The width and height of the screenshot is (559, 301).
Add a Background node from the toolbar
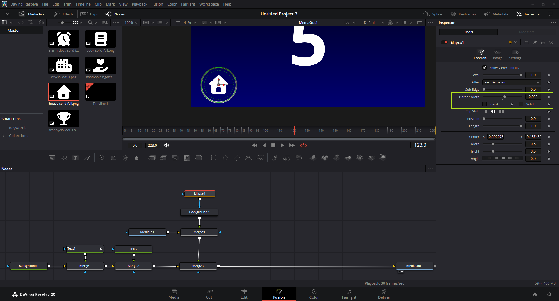(x=52, y=158)
